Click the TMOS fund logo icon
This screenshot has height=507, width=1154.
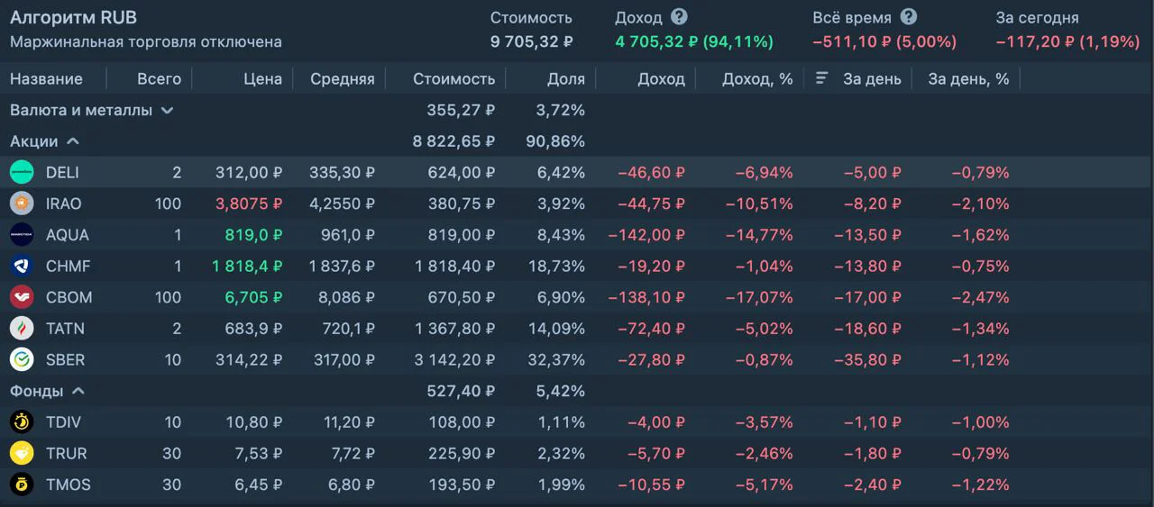(x=22, y=484)
